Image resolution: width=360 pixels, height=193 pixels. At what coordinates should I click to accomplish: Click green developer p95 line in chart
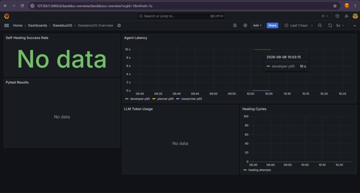click(x=262, y=49)
